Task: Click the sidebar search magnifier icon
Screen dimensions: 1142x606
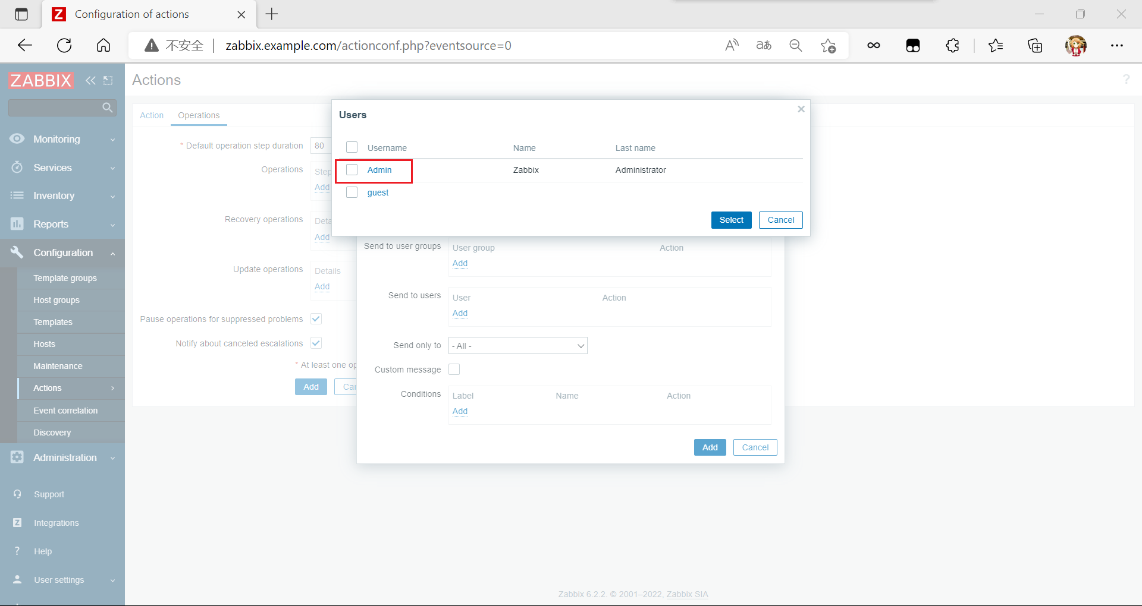Action: click(107, 108)
